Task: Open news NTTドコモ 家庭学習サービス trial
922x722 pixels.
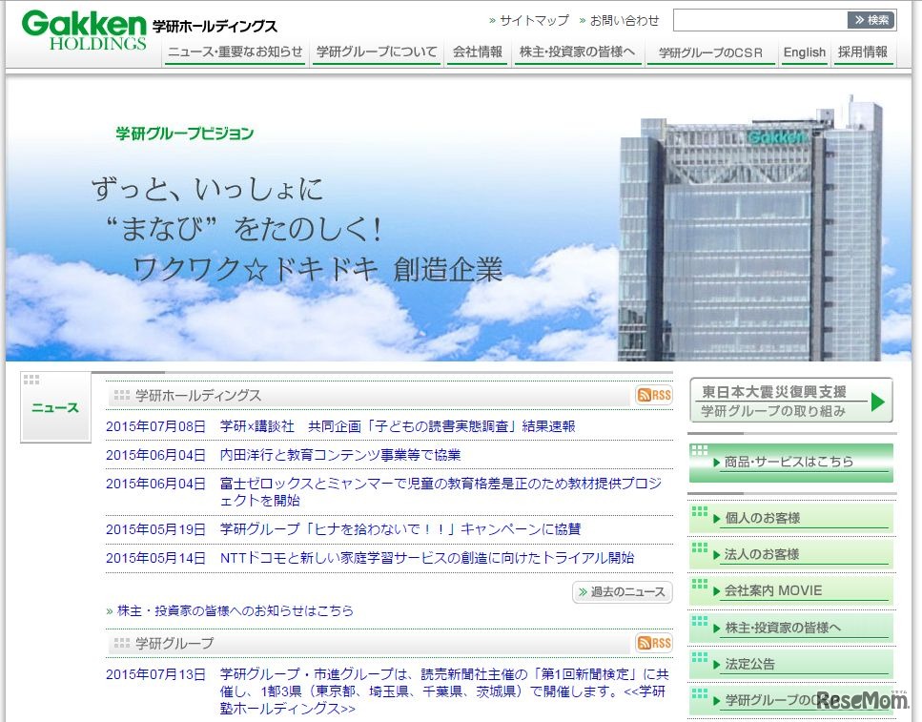Action: [427, 558]
